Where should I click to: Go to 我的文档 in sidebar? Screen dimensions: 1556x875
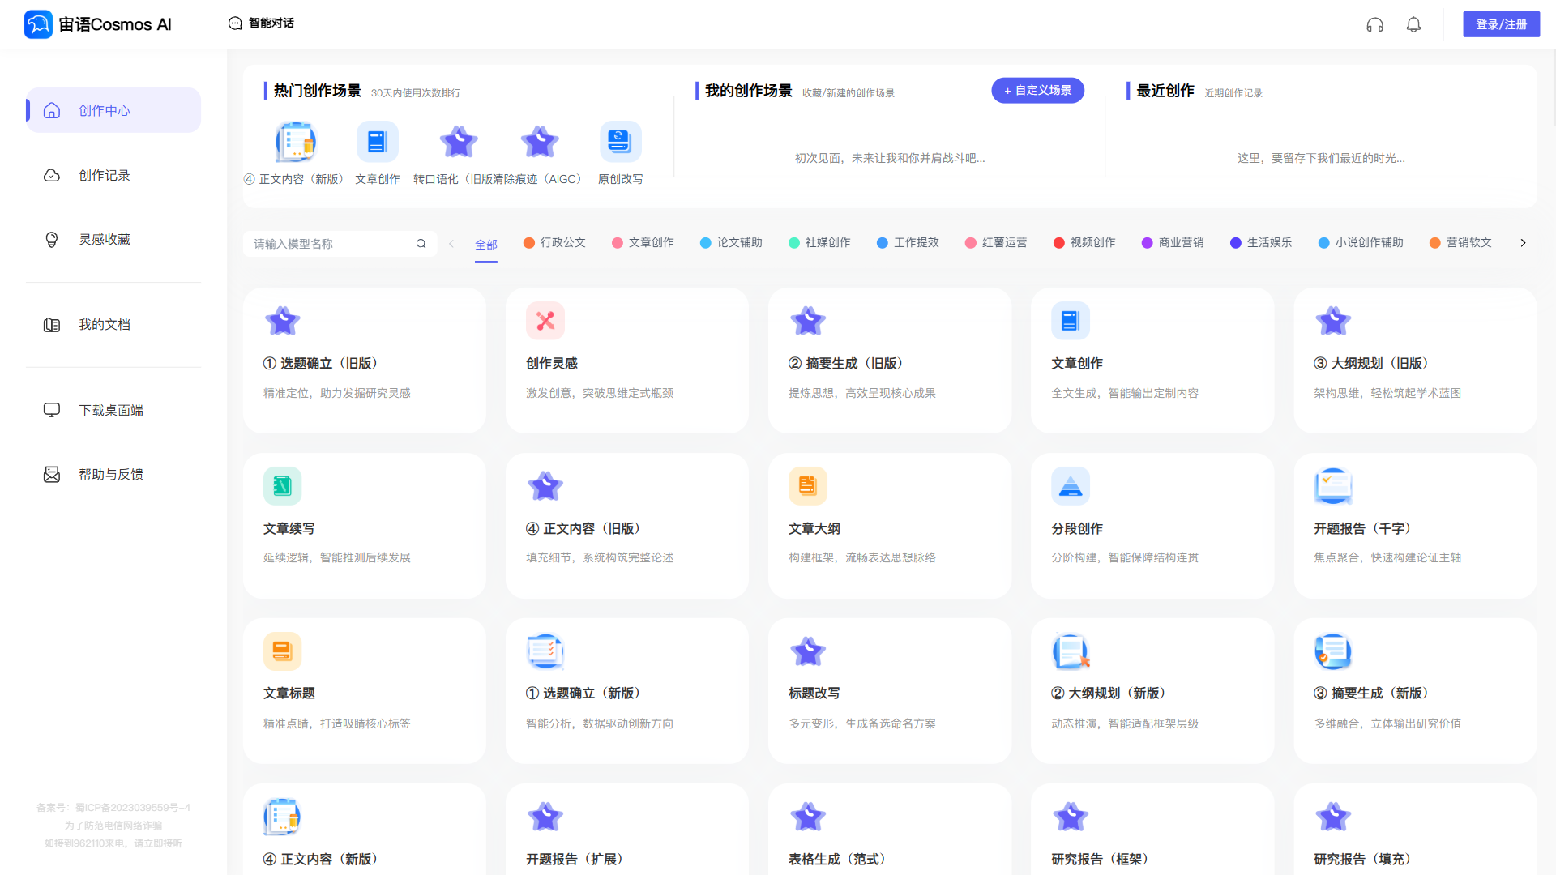[x=104, y=325]
